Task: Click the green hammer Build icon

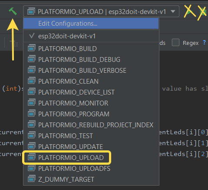Action: tap(13, 11)
